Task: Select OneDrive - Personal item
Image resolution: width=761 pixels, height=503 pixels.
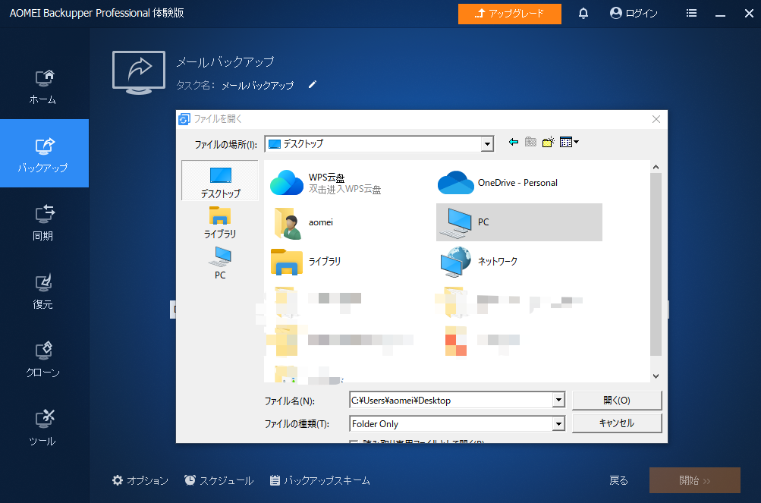Action: point(498,183)
